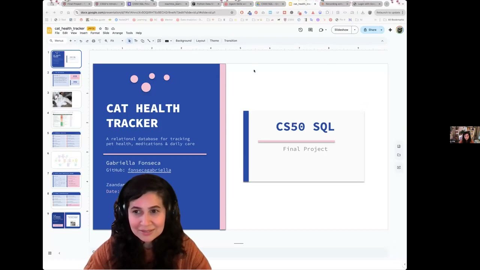Click the add comment toolbar icon
Image resolution: width=480 pixels, height=270 pixels.
pyautogui.click(x=159, y=40)
